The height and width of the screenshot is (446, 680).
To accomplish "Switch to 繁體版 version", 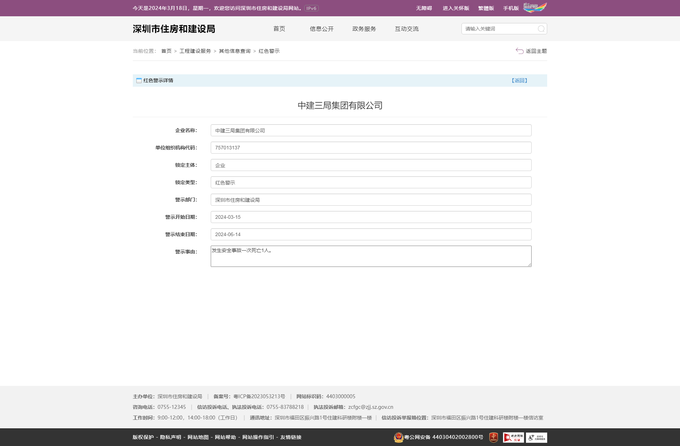I will [486, 8].
